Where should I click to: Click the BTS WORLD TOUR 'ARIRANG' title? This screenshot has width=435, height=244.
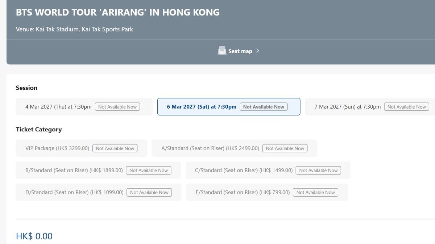[118, 12]
